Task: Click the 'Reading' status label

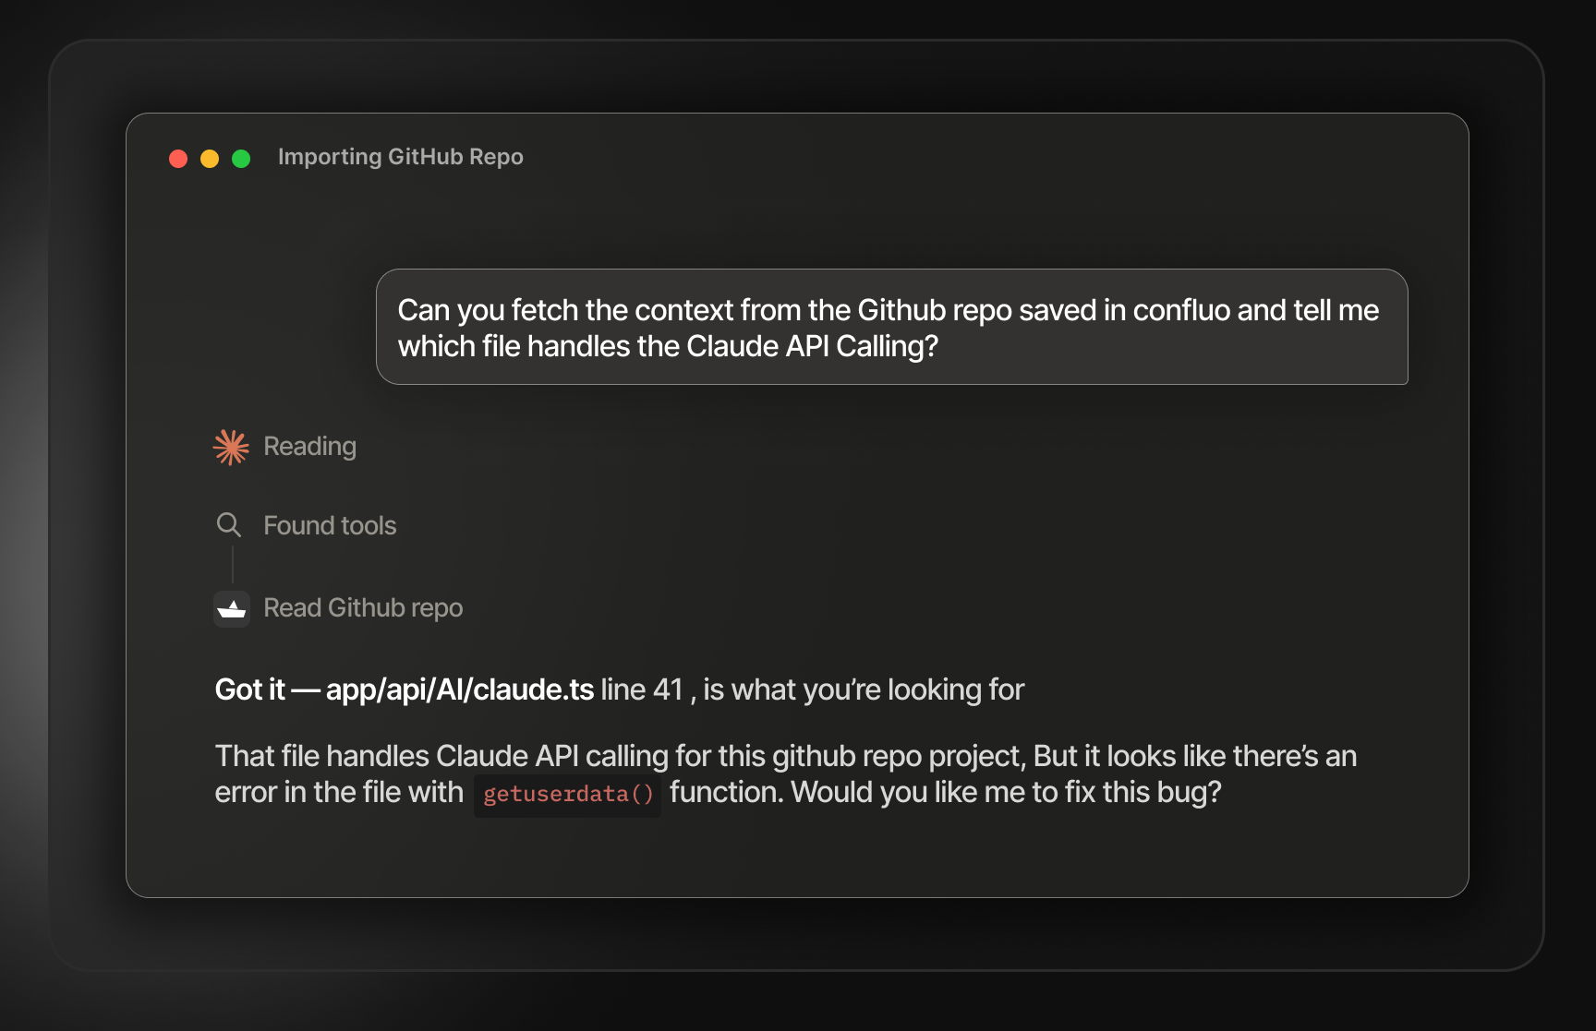Action: coord(310,447)
